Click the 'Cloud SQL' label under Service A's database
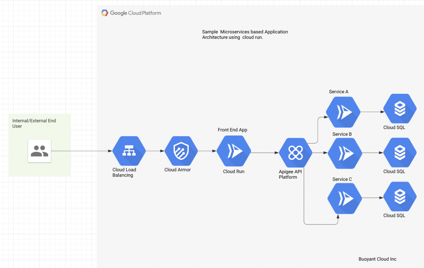Screen dimensions: 424x268 (x=394, y=127)
